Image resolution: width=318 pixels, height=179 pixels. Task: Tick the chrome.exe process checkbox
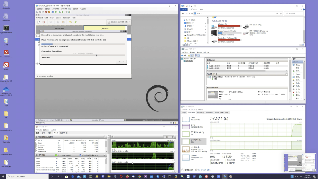click(37, 145)
